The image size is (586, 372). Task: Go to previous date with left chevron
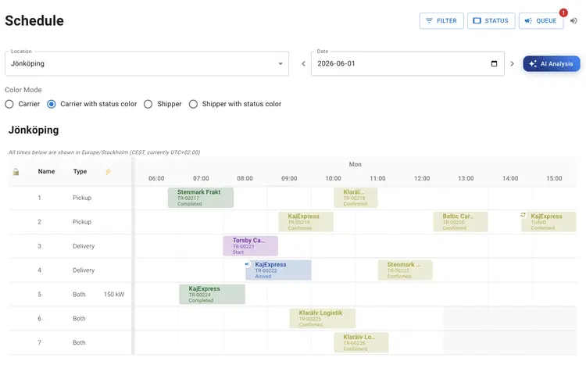click(303, 63)
